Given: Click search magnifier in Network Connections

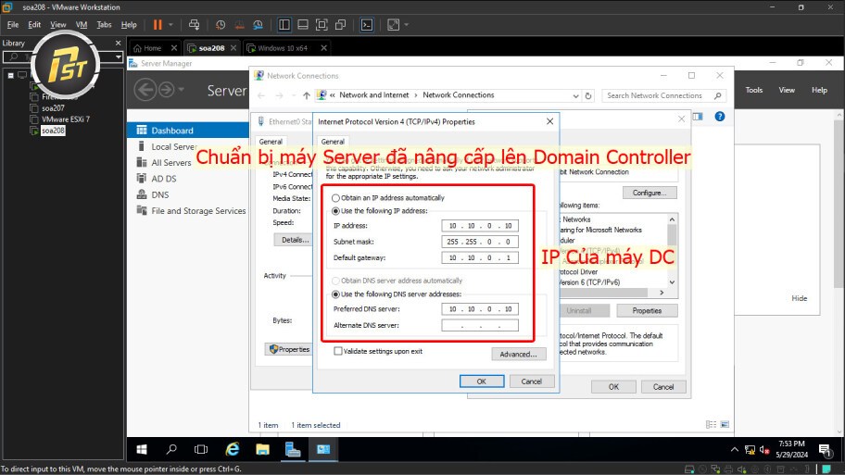Looking at the screenshot, I should [718, 95].
